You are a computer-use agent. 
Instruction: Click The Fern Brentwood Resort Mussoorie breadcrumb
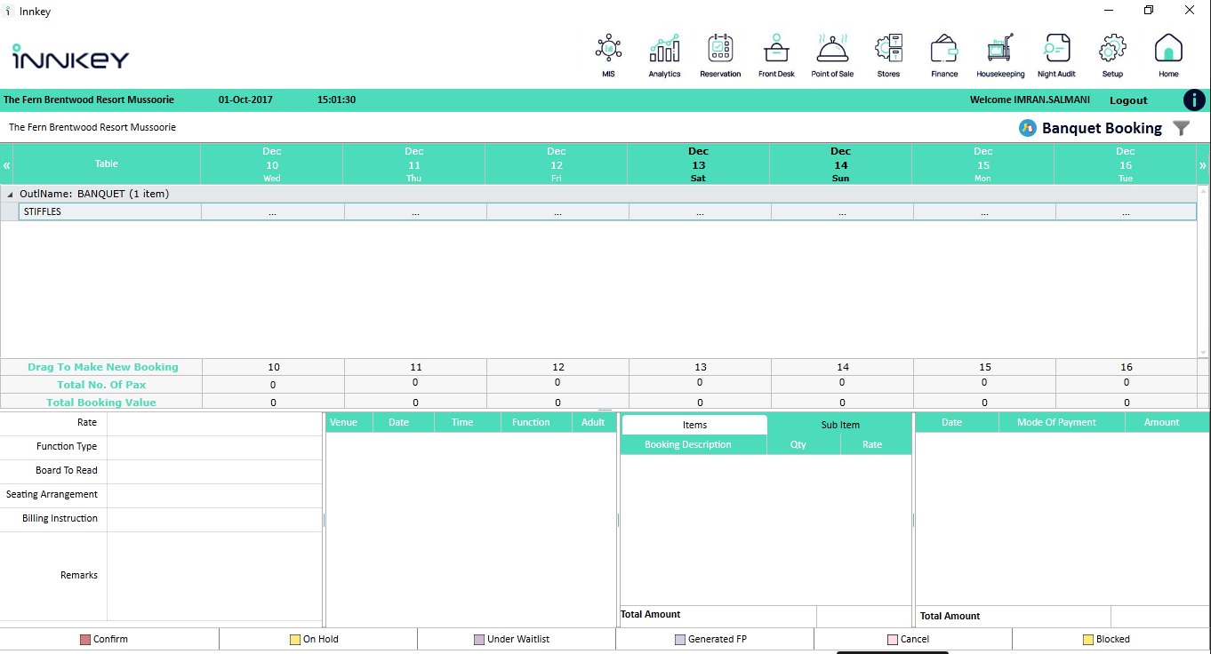(x=92, y=128)
